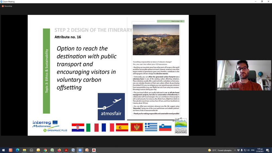Open Zoom from the taskbar
The height and width of the screenshot is (153, 272).
point(80,150)
